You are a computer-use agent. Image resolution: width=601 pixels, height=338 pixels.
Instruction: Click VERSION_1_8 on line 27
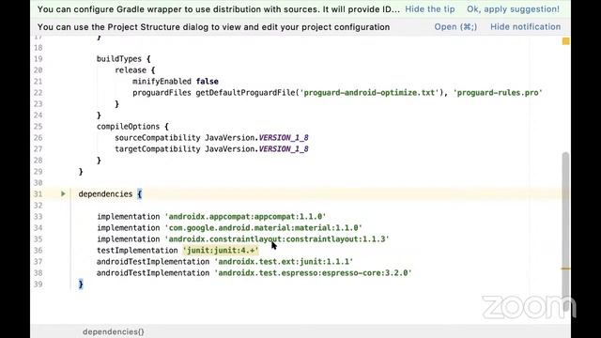(x=284, y=149)
